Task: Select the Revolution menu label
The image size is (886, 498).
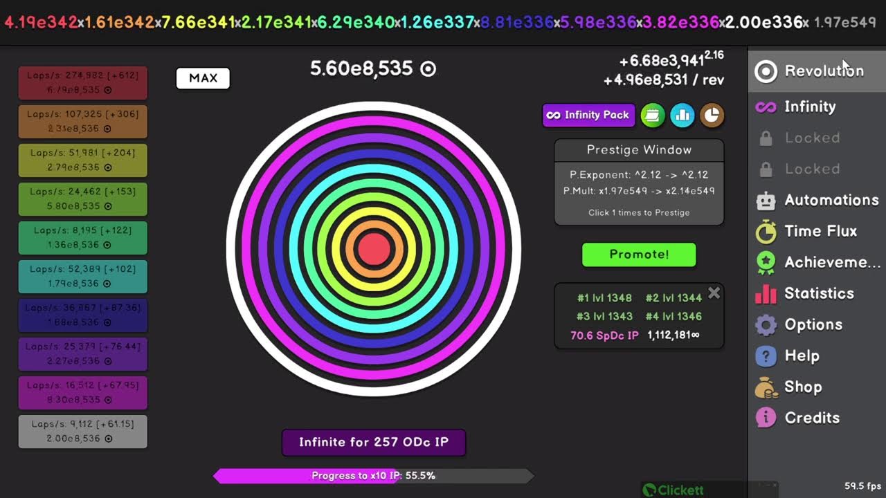Action: click(x=824, y=71)
